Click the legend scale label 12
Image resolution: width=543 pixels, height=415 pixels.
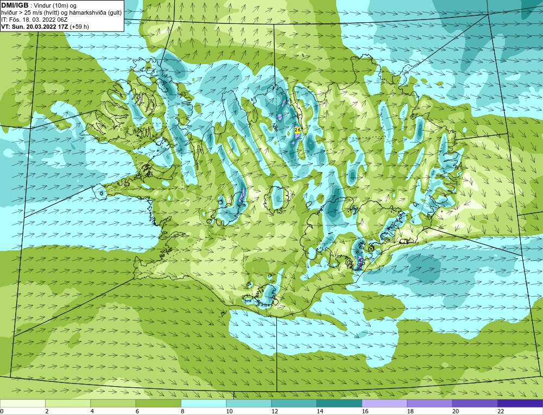point(275,411)
